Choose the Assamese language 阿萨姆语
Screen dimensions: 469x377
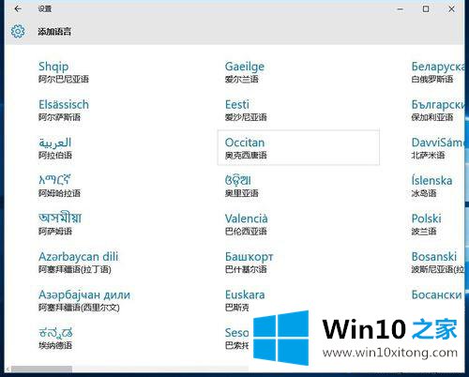(60, 224)
